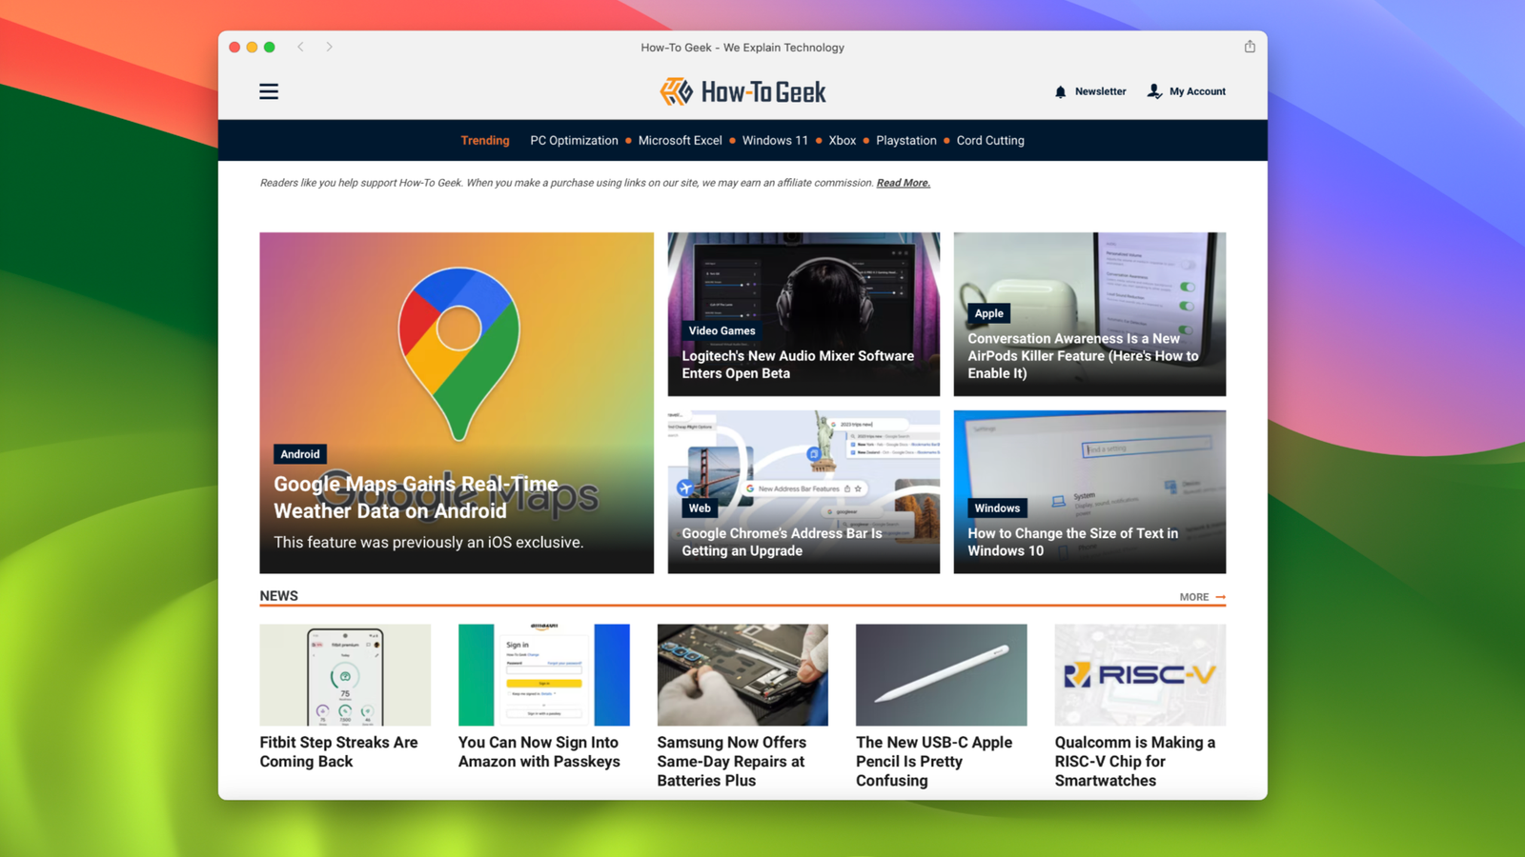Image resolution: width=1525 pixels, height=857 pixels.
Task: Open the Logitech audio mixer article
Action: [x=798, y=365]
